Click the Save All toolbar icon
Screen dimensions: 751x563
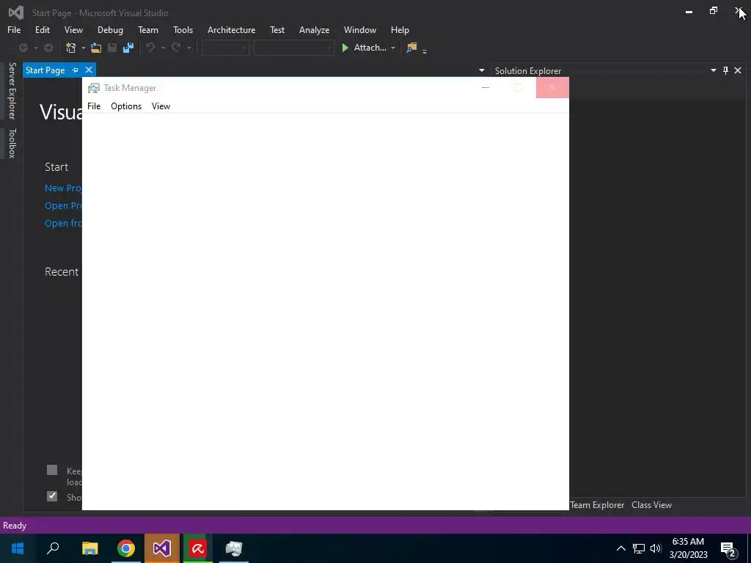pos(128,48)
